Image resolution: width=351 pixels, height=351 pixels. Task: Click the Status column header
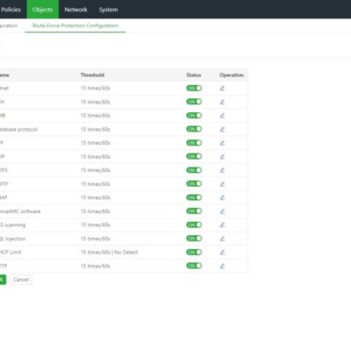click(194, 75)
